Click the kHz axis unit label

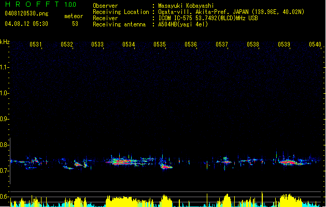tap(5, 42)
